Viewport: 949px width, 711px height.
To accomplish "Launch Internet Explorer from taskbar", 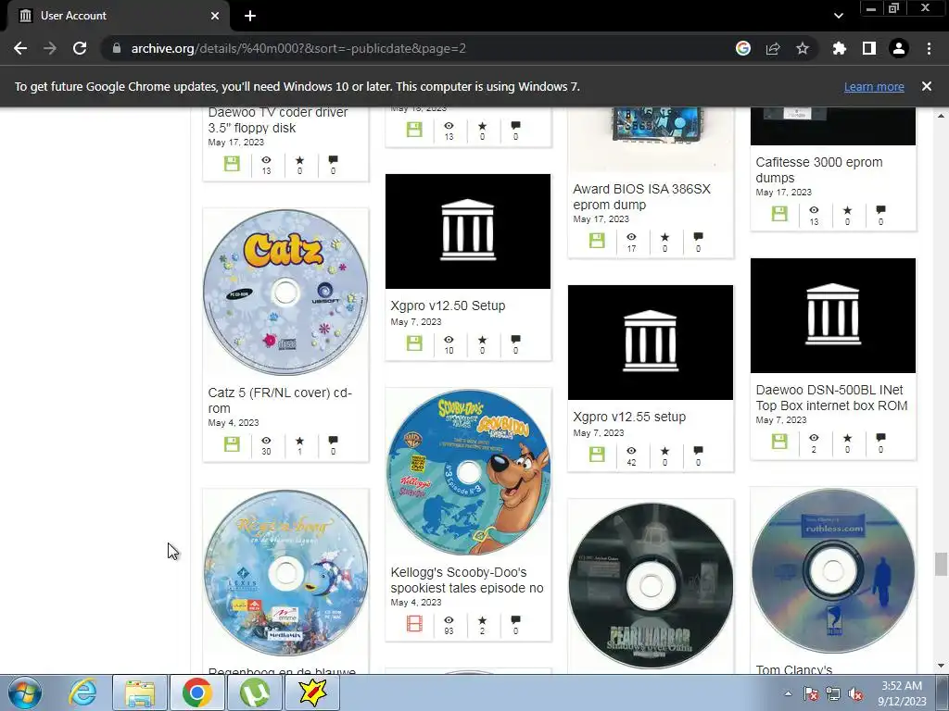I will [82, 692].
